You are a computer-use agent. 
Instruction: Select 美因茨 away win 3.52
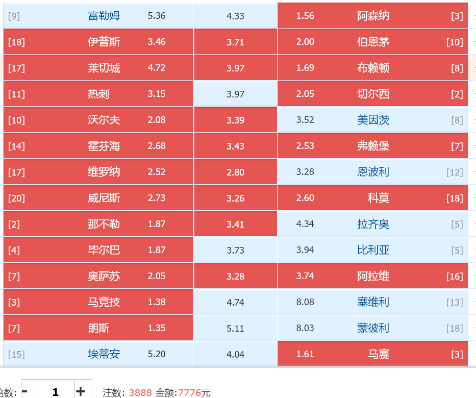[372, 120]
